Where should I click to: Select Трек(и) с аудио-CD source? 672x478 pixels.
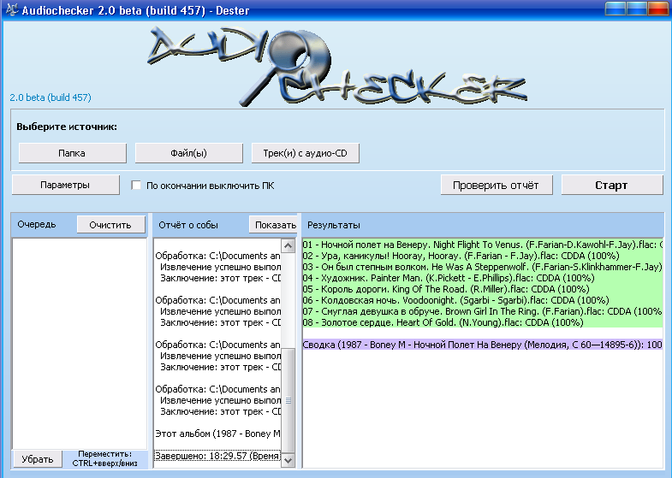(x=305, y=153)
